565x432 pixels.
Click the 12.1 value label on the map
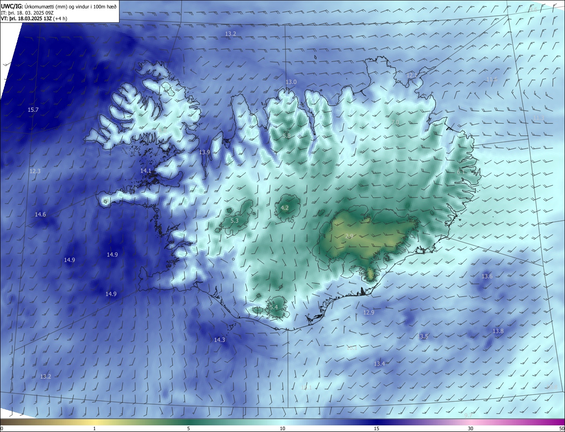tap(411, 76)
